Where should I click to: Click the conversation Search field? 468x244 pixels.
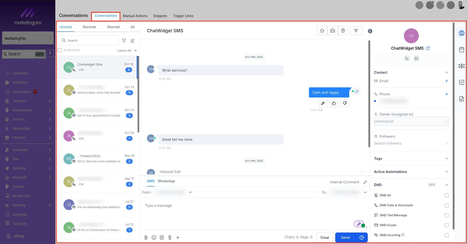pos(88,40)
